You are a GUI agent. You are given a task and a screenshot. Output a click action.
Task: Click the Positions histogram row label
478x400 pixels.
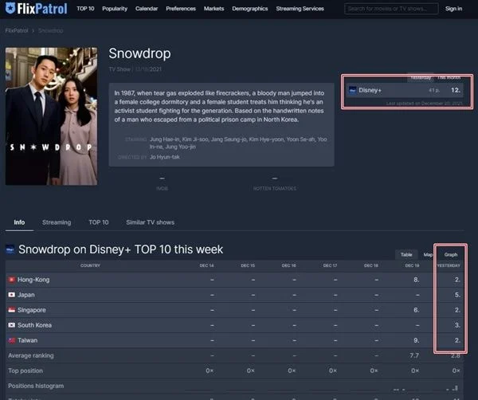[36, 386]
